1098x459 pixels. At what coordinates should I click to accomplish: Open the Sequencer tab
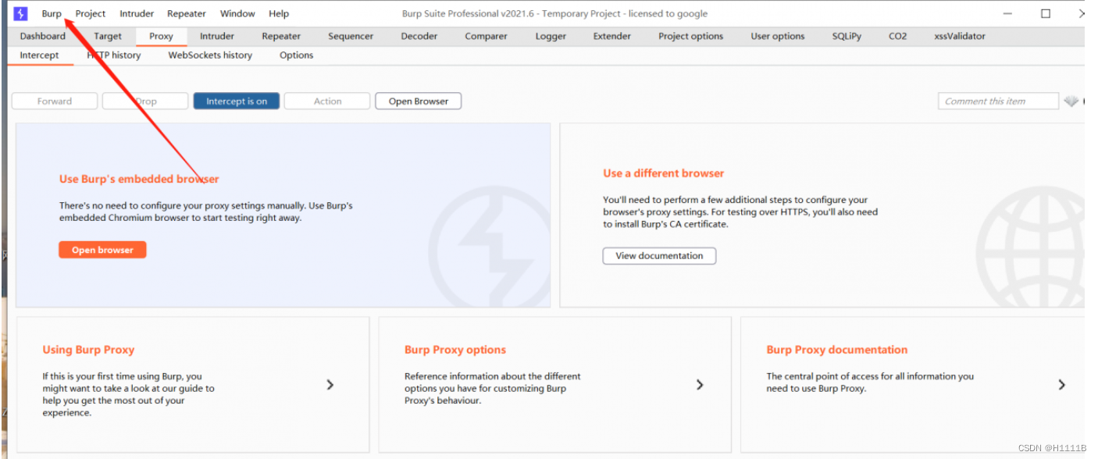pos(350,36)
